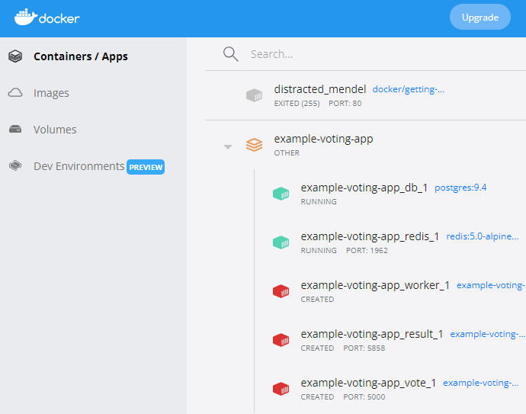Collapse the example-voting-app group arrow

point(228,146)
